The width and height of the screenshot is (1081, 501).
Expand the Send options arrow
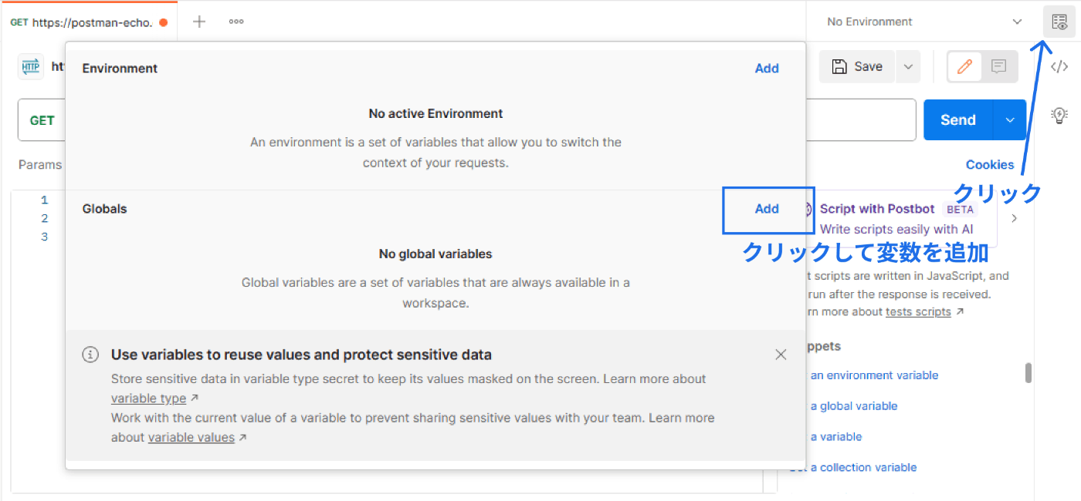click(x=1010, y=120)
